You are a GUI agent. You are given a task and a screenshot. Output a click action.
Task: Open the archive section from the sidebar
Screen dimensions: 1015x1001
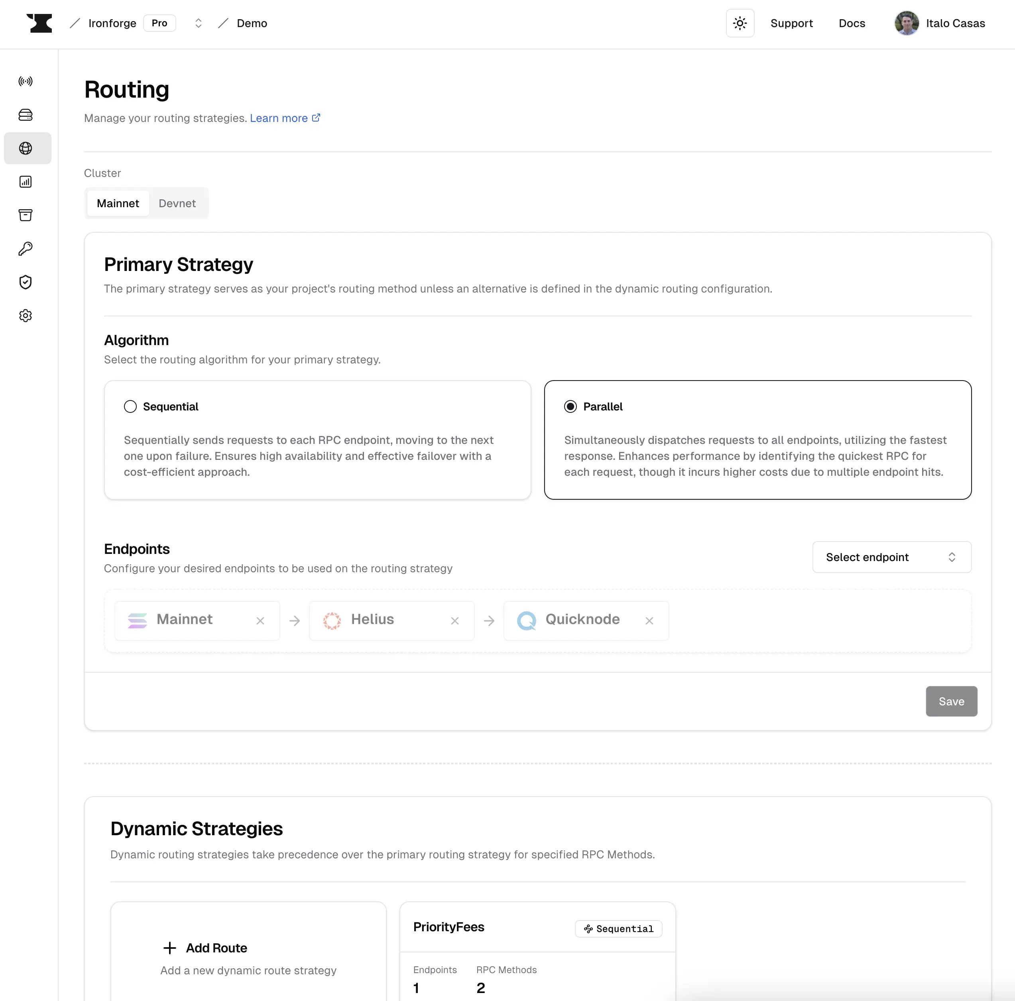[26, 215]
